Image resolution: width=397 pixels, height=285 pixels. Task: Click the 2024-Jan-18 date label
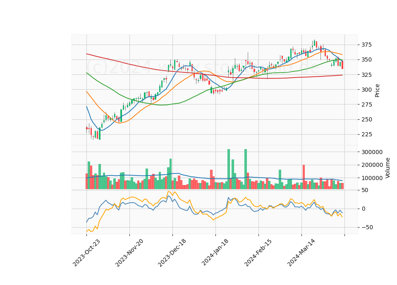(215, 252)
